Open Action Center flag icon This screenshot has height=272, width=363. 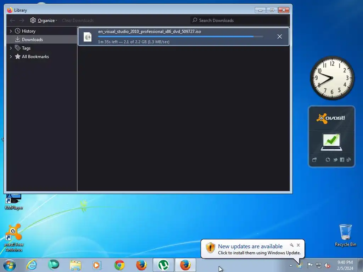309,265
